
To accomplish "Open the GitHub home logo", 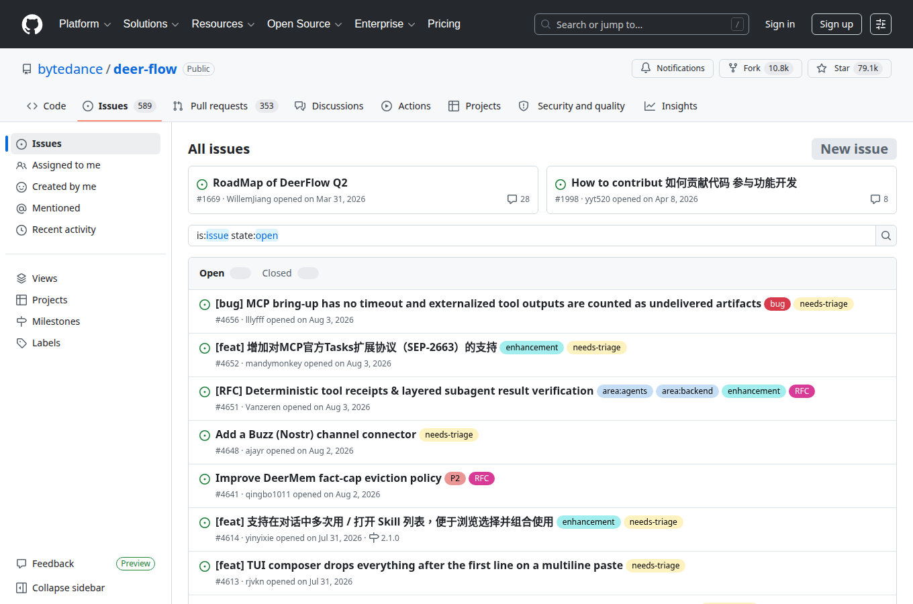I will [x=32, y=24].
